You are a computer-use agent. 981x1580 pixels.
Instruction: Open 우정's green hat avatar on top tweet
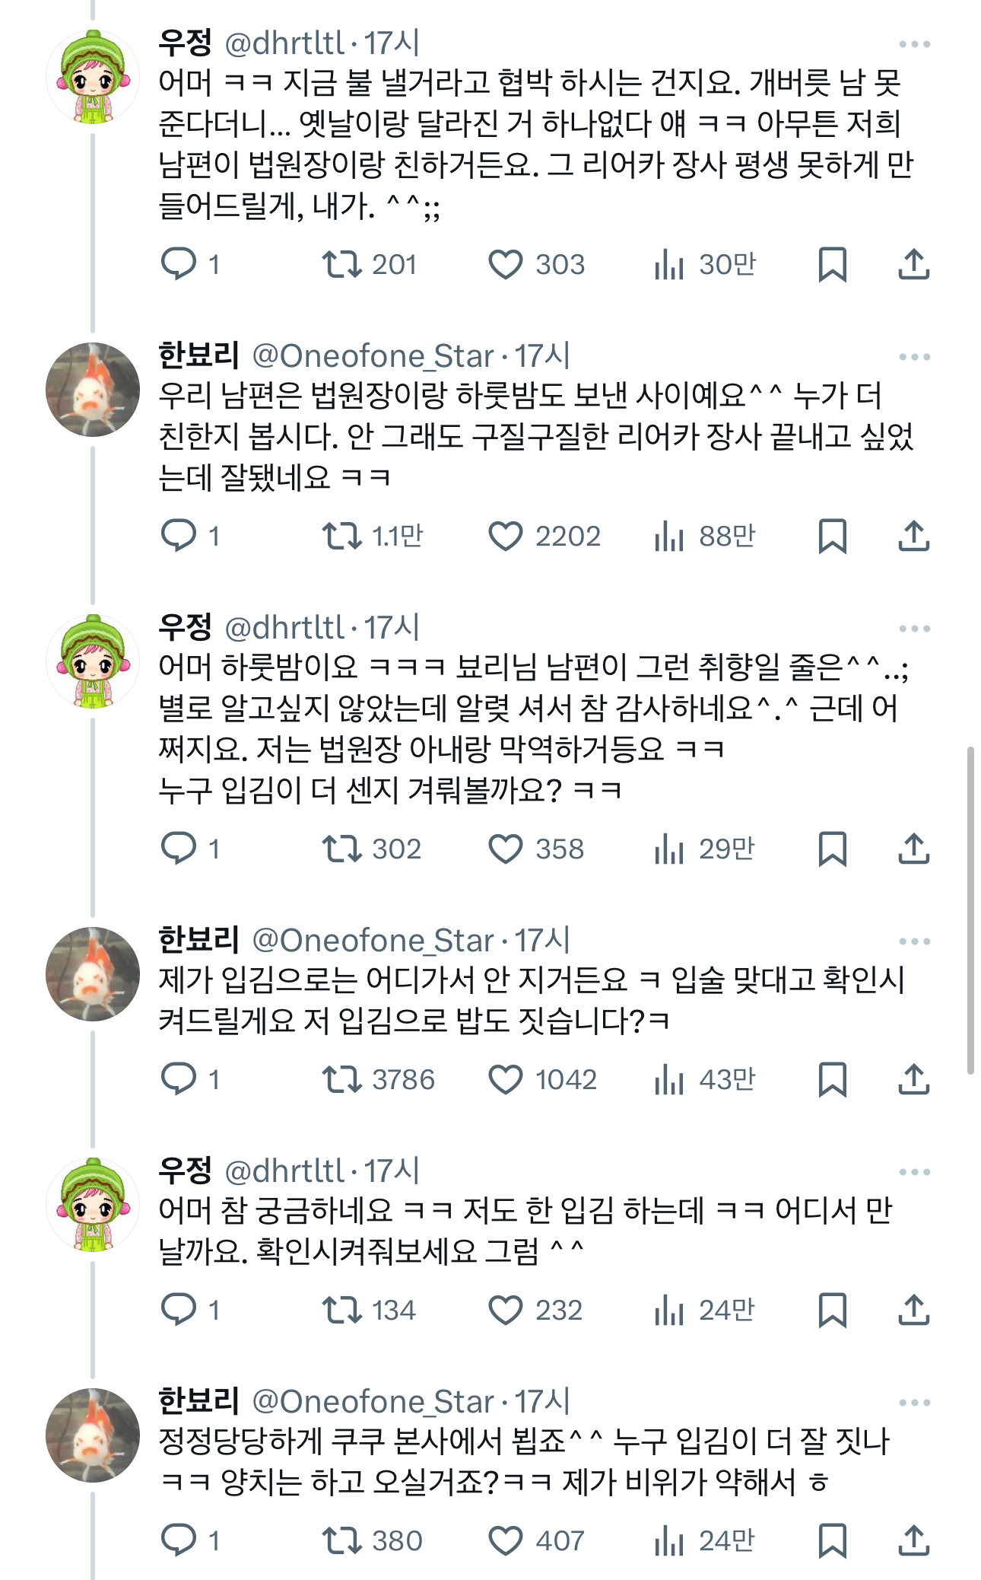(x=93, y=77)
